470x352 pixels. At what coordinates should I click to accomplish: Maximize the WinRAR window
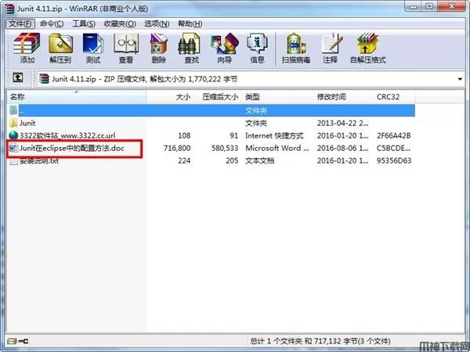pyautogui.click(x=429, y=6)
